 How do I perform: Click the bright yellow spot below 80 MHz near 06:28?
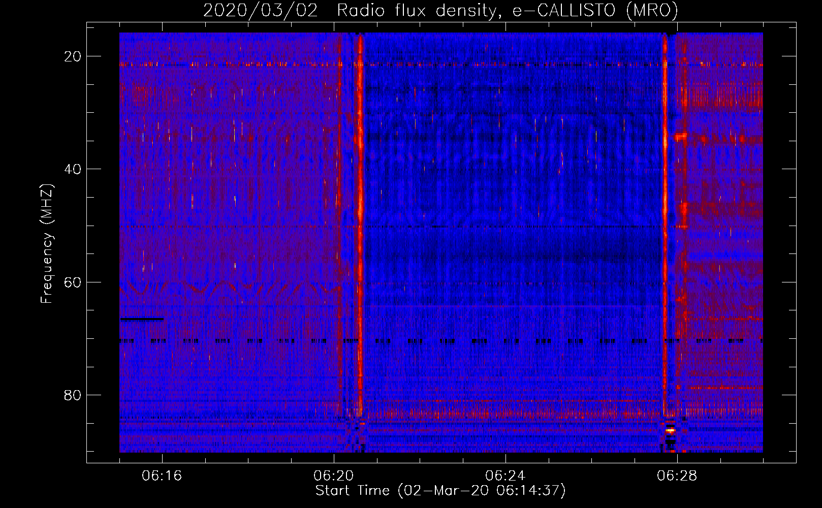pyautogui.click(x=670, y=430)
